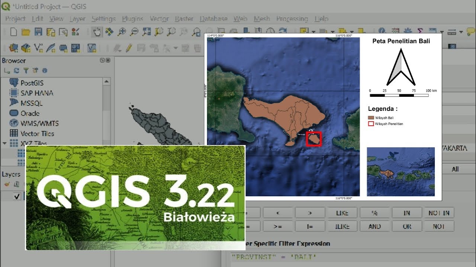The width and height of the screenshot is (476, 267).
Task: Open the Data Source Manager icon
Action: 13,48
